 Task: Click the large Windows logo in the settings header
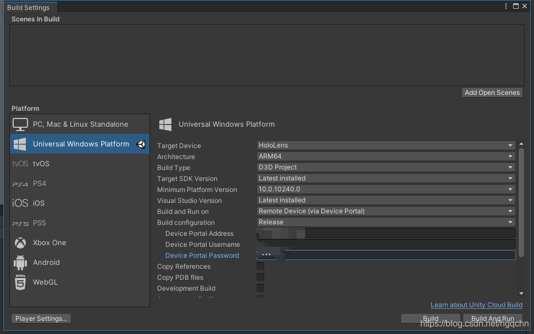pos(165,124)
